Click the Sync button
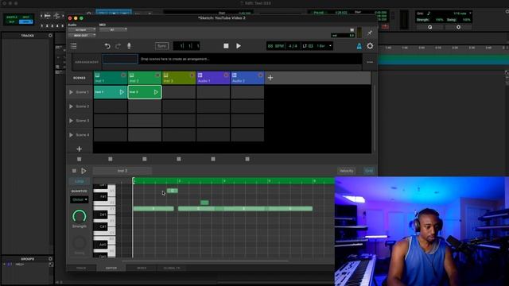 161,46
